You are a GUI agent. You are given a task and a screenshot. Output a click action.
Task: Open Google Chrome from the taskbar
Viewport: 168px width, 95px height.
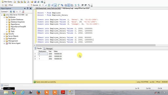click(14, 92)
